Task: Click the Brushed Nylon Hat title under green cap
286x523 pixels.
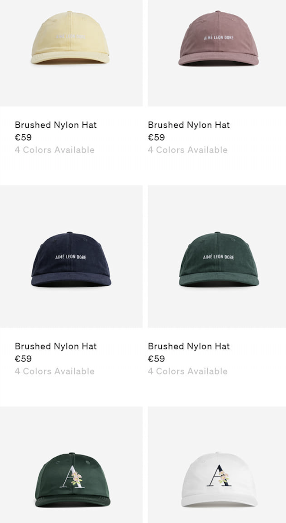Action: [x=189, y=346]
